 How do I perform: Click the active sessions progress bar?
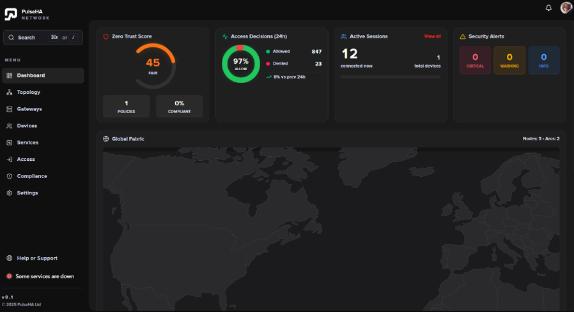pos(391,77)
